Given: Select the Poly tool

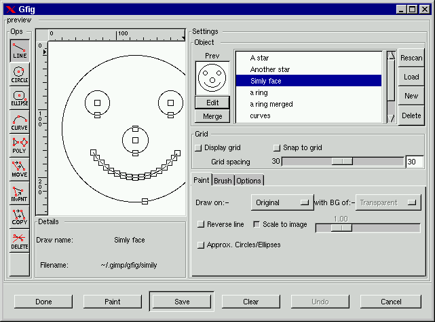Looking at the screenshot, I should coord(20,146).
